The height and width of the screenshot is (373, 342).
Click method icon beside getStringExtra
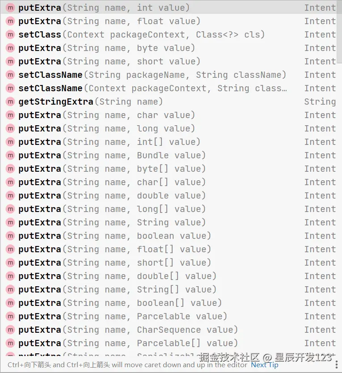tap(10, 102)
